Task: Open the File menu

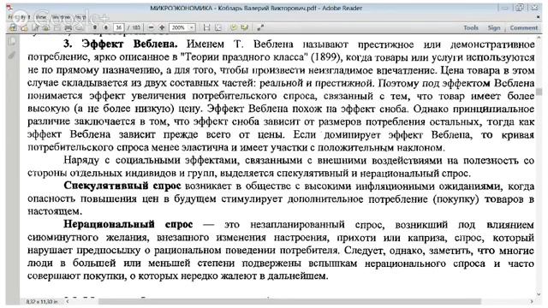Action: click(10, 17)
